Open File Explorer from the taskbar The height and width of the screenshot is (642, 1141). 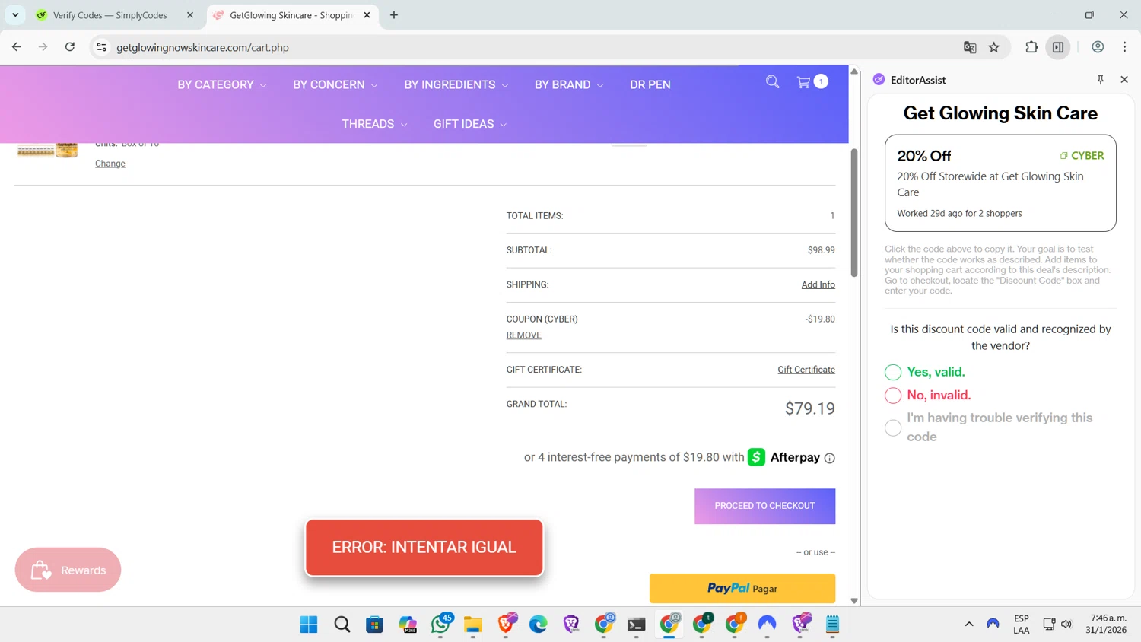473,625
